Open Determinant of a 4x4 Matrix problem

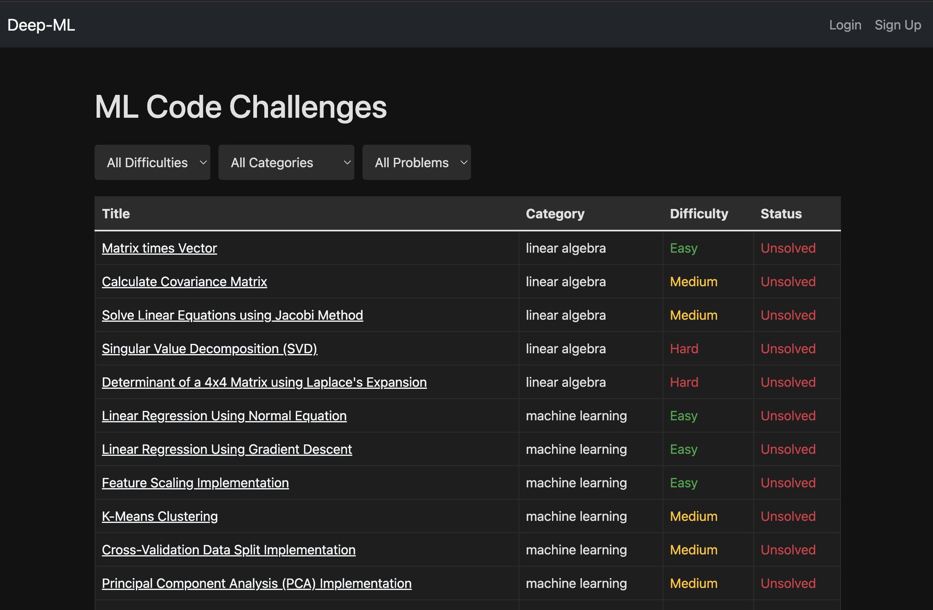point(264,382)
